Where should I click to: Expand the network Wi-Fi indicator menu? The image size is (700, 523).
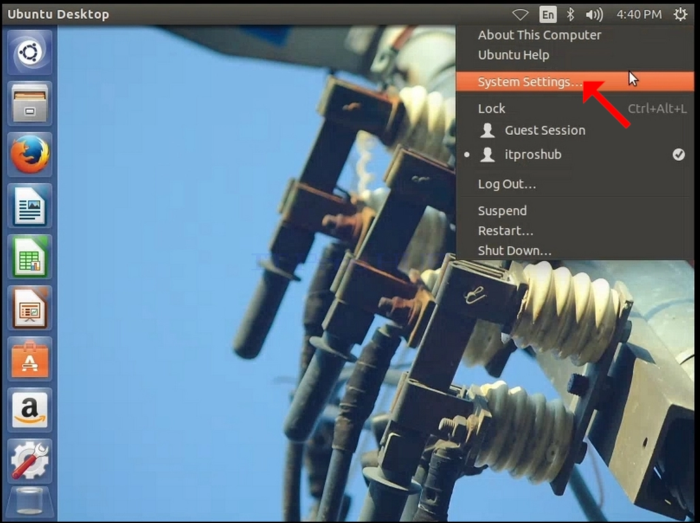[x=520, y=15]
